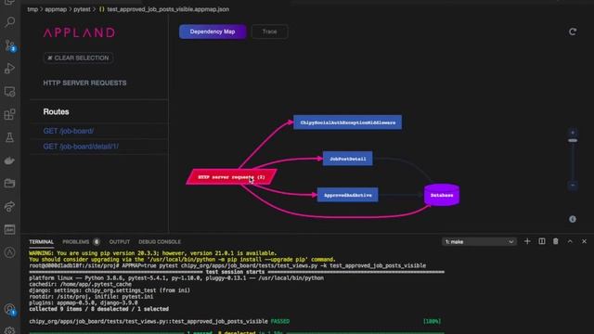Screen dimensions: 594x334
Task: Click the Routes heading
Action: click(x=56, y=111)
